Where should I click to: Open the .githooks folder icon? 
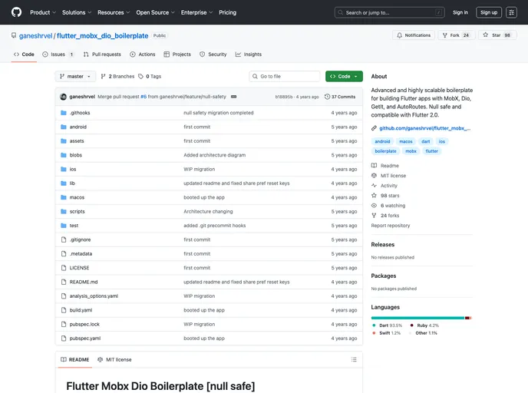pos(63,113)
